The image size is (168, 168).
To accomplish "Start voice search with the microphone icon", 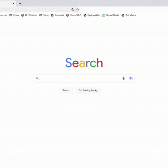I will point(123,78).
